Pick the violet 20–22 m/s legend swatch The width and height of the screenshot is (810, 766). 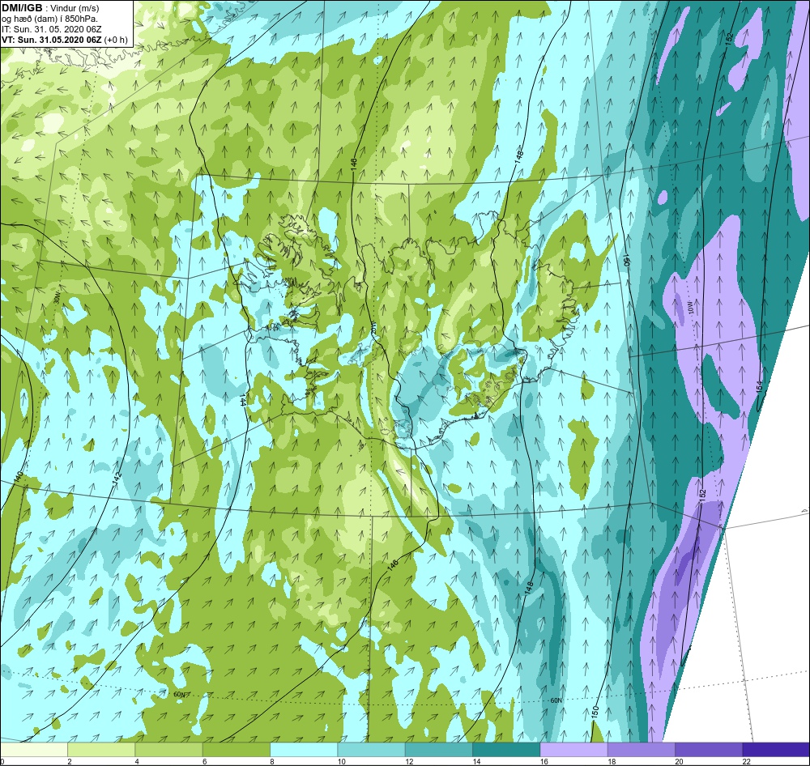[x=708, y=749]
